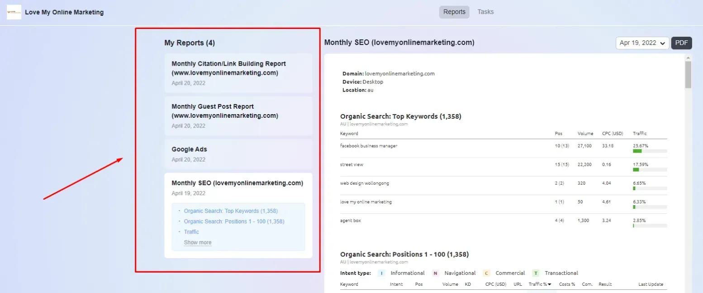Click the 25.67% traffic bar
The width and height of the screenshot is (703, 293).
point(650,151)
